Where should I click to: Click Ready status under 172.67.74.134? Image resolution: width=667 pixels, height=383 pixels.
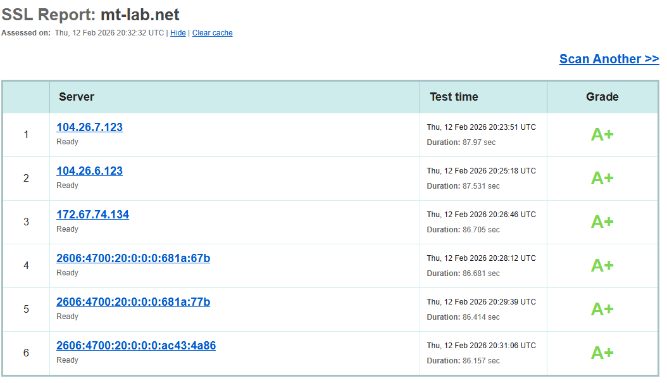67,229
